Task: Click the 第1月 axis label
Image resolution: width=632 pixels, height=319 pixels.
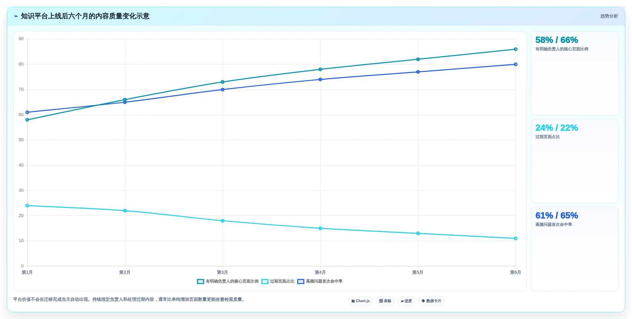Action: 27,272
